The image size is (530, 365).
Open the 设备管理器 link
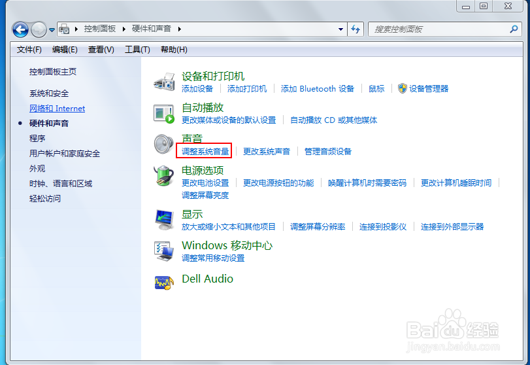(429, 88)
